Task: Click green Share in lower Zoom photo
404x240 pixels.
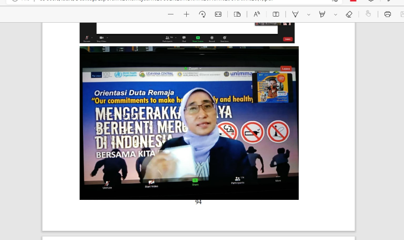Action: [195, 182]
